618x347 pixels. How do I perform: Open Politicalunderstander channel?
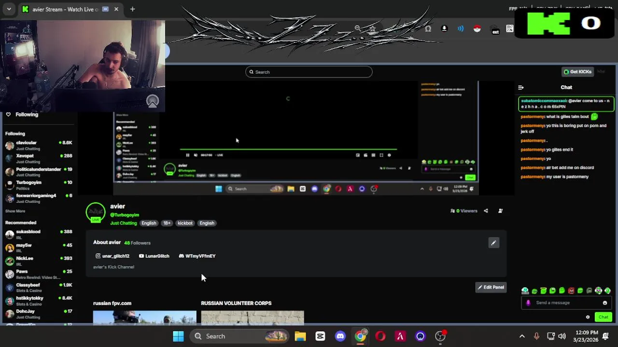click(x=39, y=172)
